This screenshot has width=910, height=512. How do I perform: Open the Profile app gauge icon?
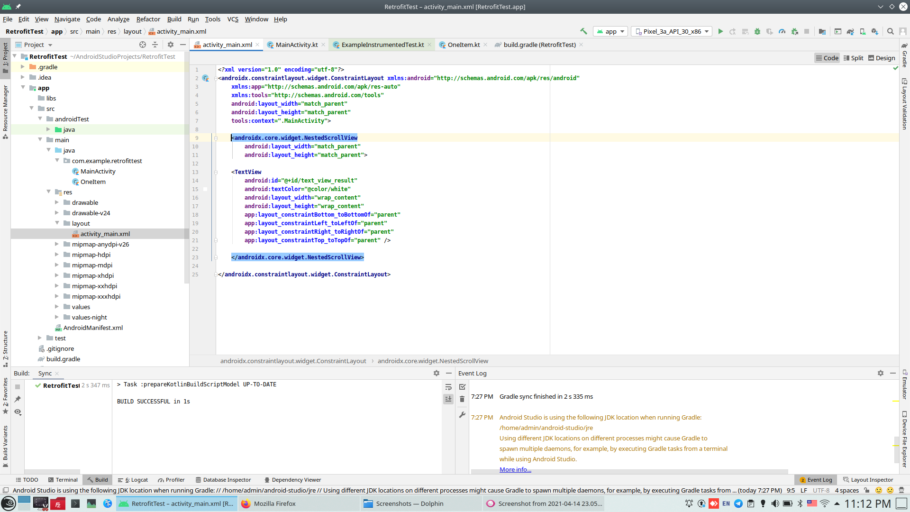(x=782, y=31)
